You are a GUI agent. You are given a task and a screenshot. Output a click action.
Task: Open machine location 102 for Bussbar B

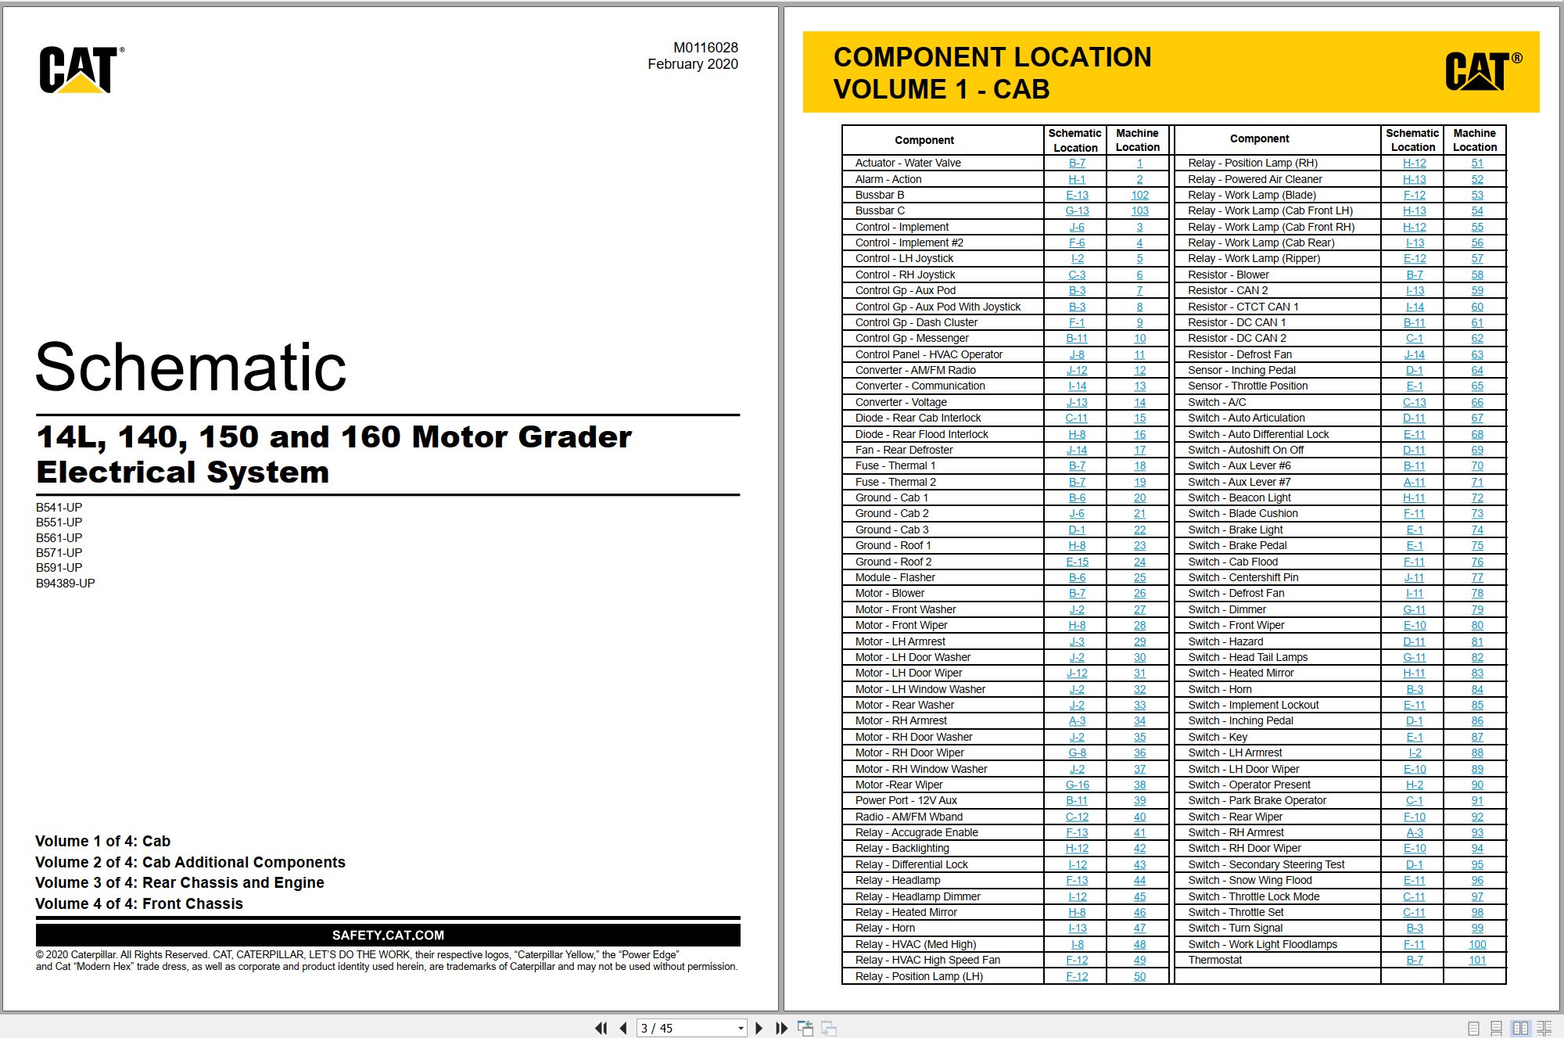click(1139, 195)
